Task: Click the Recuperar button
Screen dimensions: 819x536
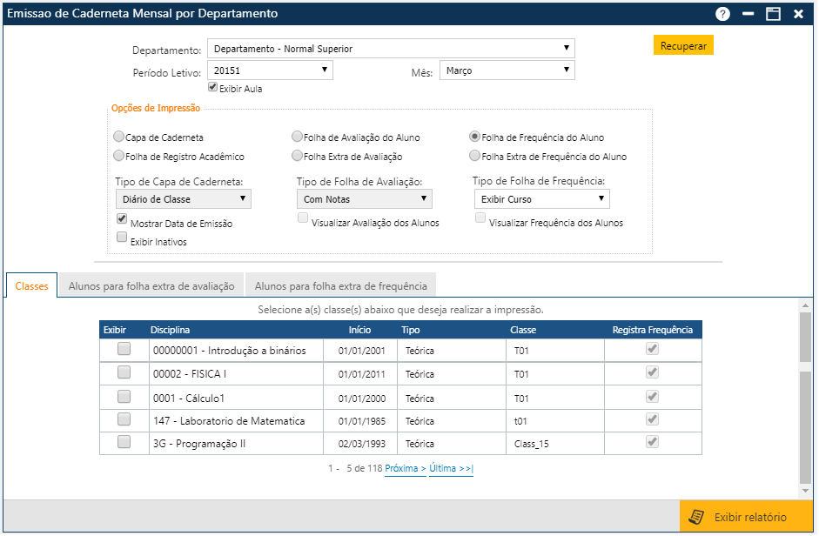Action: click(x=683, y=46)
